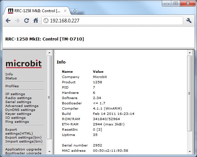
Task: Click the address bar showing 192.168.0.227
Action: coord(112,21)
